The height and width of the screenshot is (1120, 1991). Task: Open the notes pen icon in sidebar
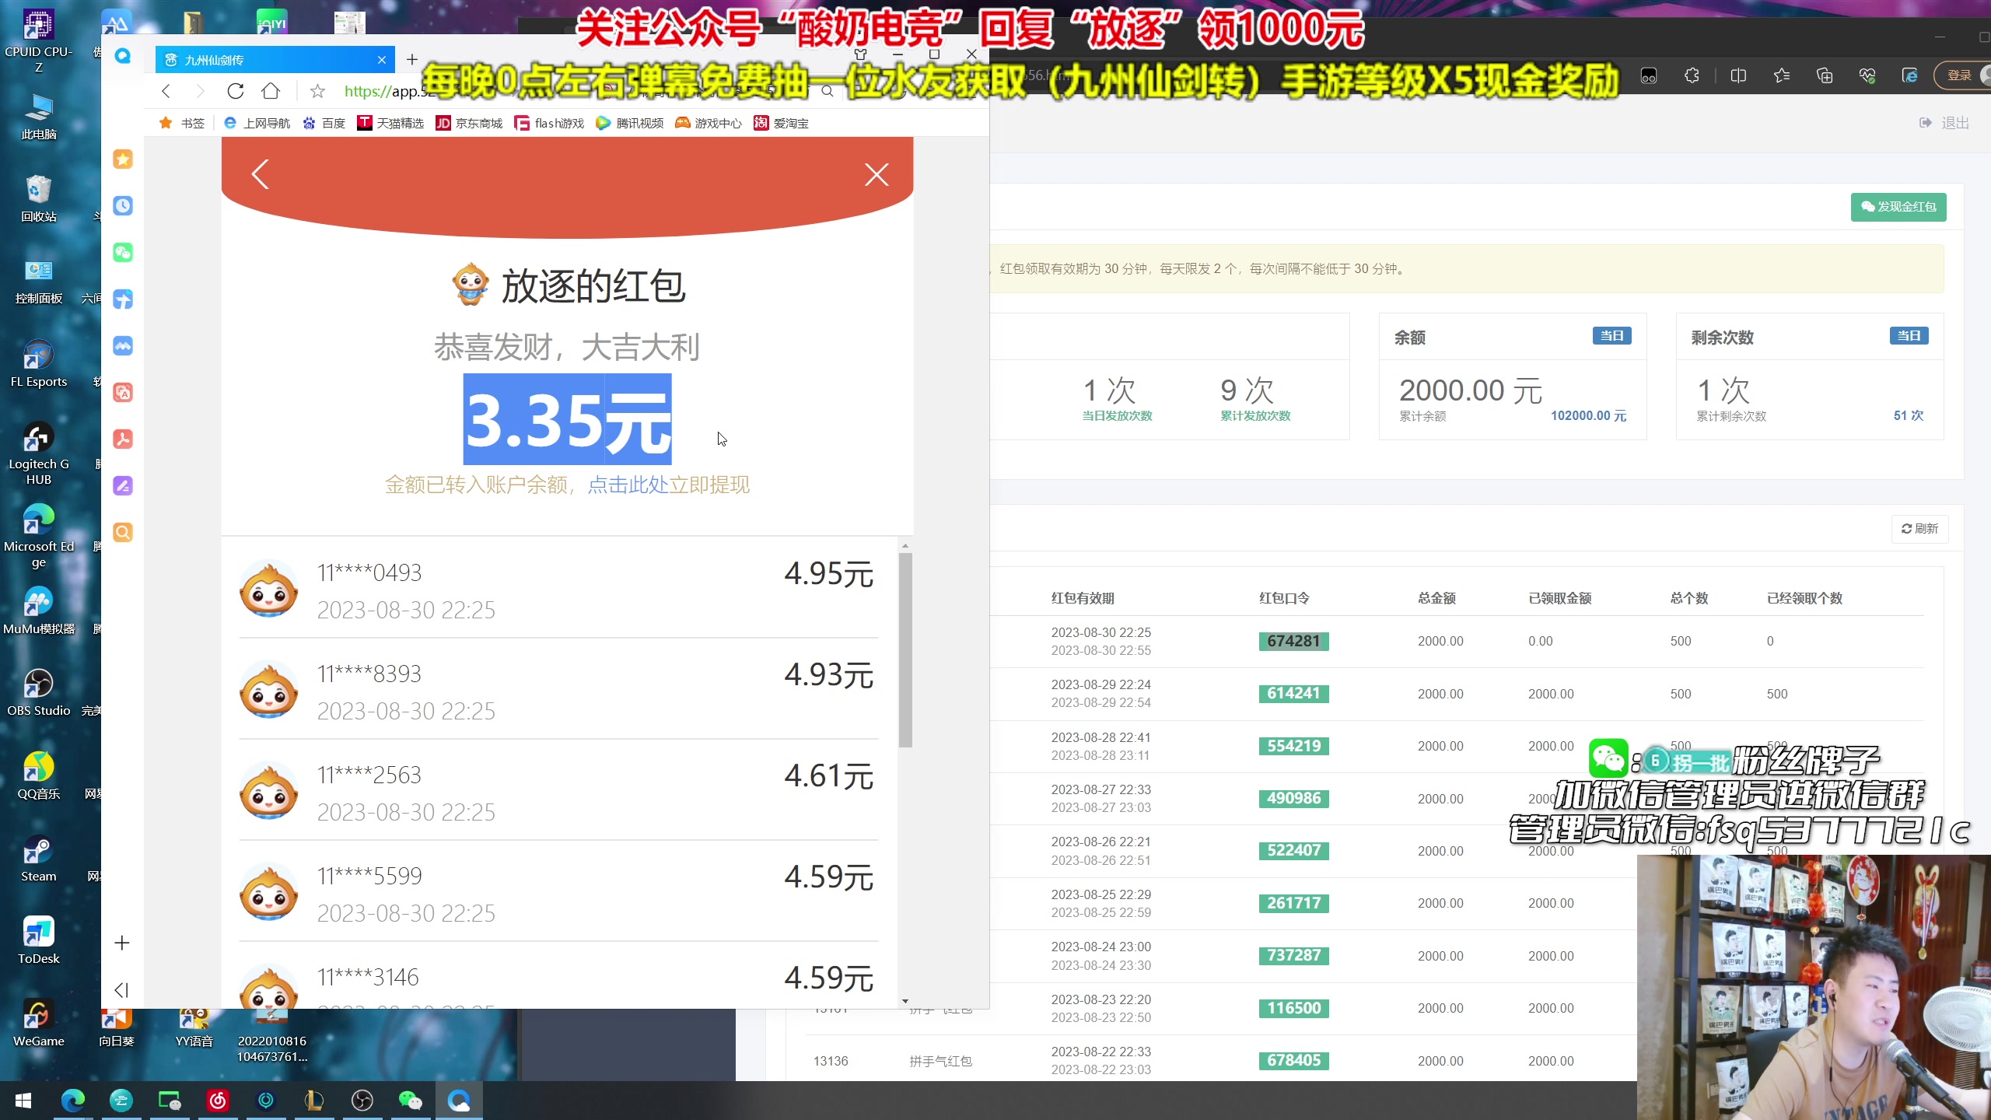coord(122,486)
